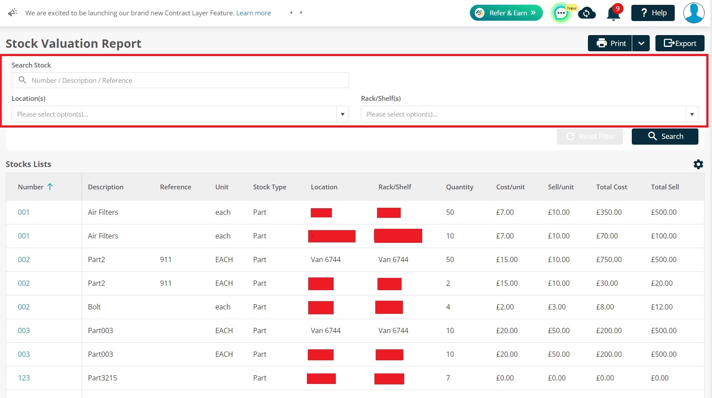The height and width of the screenshot is (398, 712).
Task: Expand Print options dropdown arrow
Action: click(x=641, y=43)
